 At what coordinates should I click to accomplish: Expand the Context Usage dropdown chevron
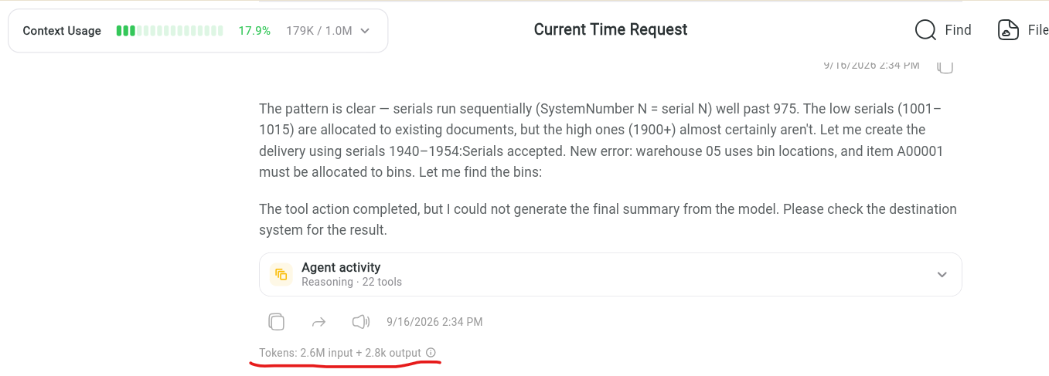(366, 31)
